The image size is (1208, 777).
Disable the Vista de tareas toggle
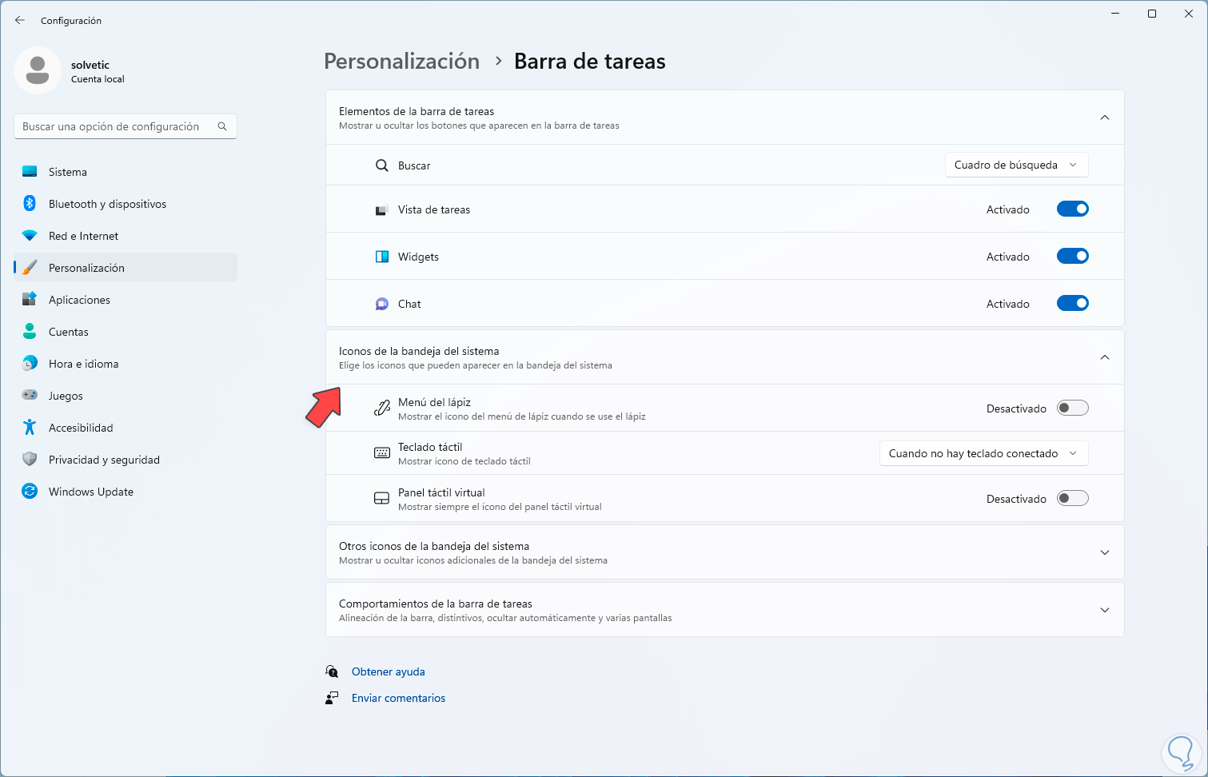(x=1072, y=209)
